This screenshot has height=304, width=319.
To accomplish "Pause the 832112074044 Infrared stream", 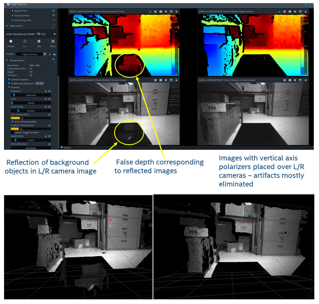I will [x=155, y=80].
